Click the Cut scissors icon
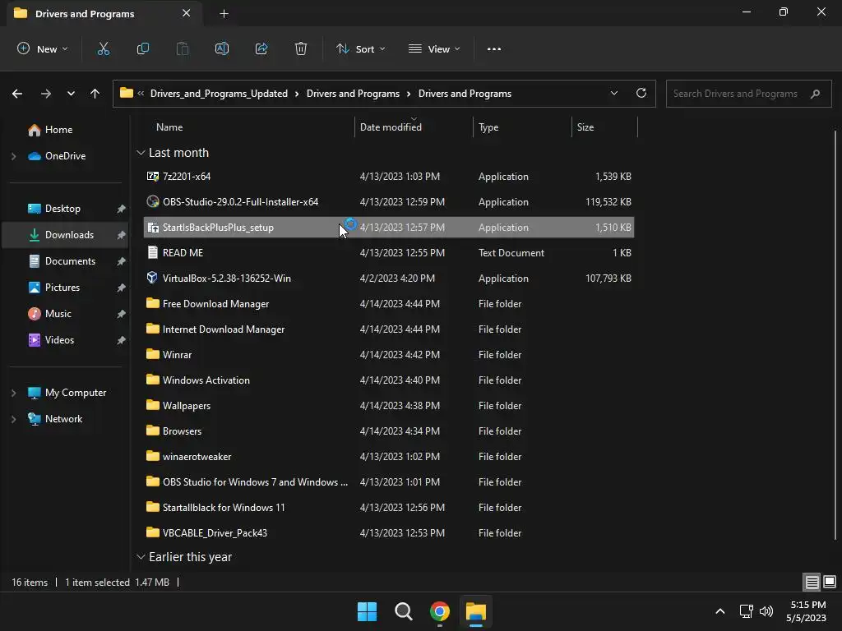The image size is (842, 631). pyautogui.click(x=103, y=48)
